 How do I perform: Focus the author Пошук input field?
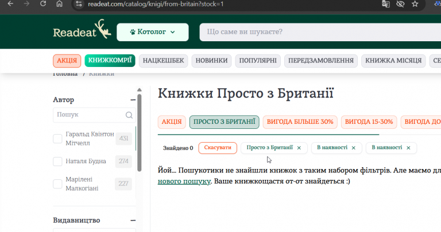94,115
